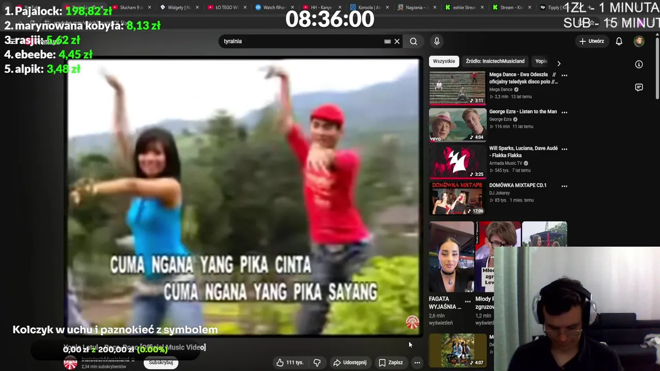Image resolution: width=660 pixels, height=371 pixels.
Task: Open Flakka Flakka video thumbnail
Action: 457,161
